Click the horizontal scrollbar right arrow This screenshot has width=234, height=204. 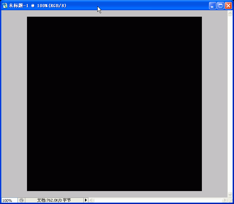[224, 200]
